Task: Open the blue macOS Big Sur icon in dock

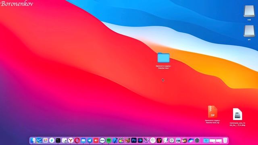Action: 191,141
